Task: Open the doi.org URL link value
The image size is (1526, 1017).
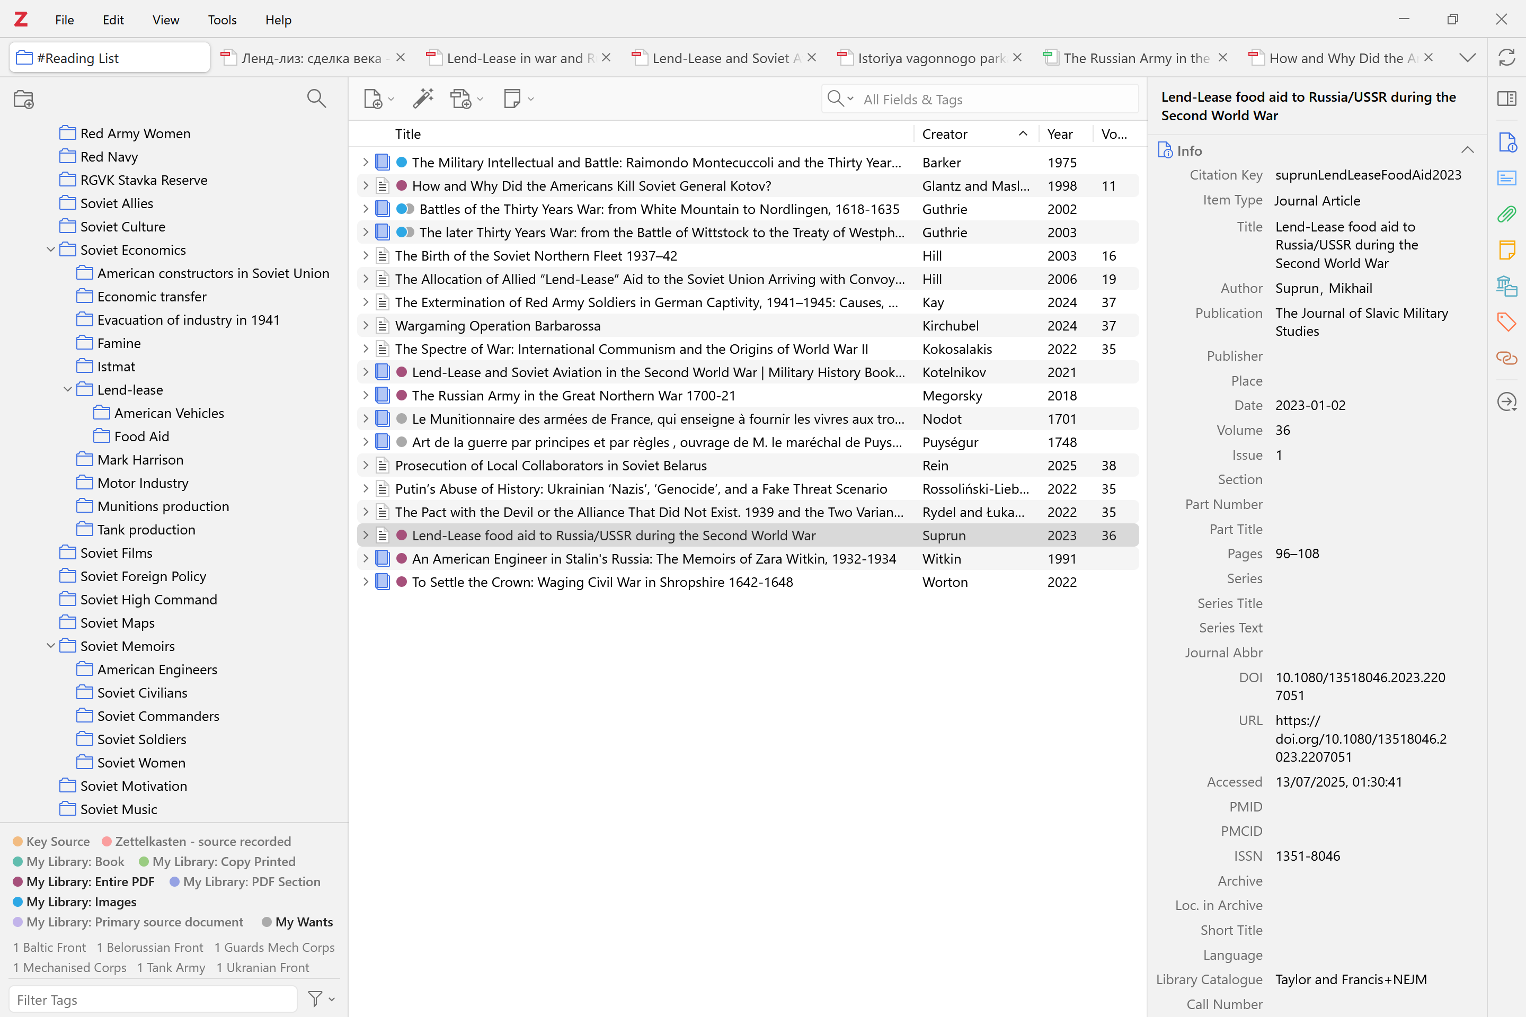Action: click(x=1361, y=739)
